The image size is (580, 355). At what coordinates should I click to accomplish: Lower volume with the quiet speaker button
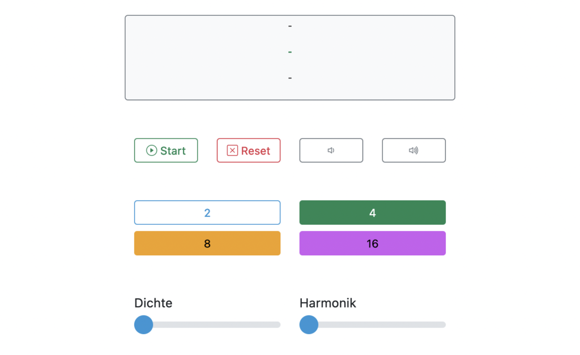331,151
